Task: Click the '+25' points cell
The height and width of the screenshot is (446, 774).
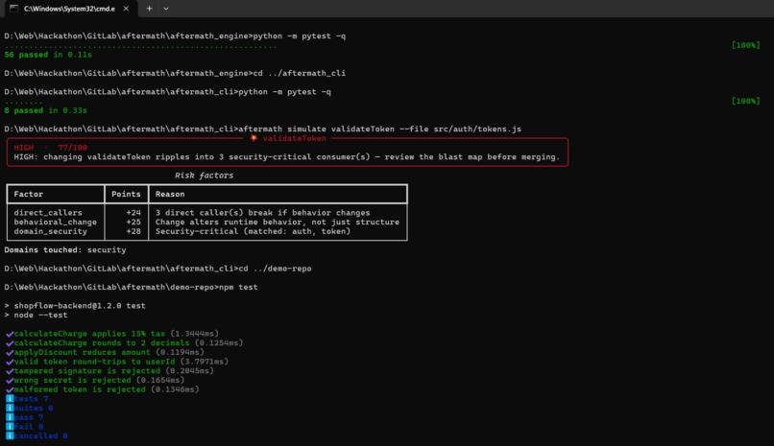Action: (133, 223)
